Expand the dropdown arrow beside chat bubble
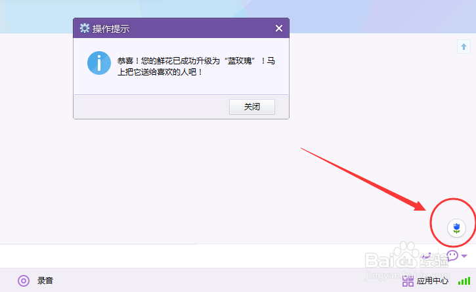Screen dimensions: 476x292 464,256
